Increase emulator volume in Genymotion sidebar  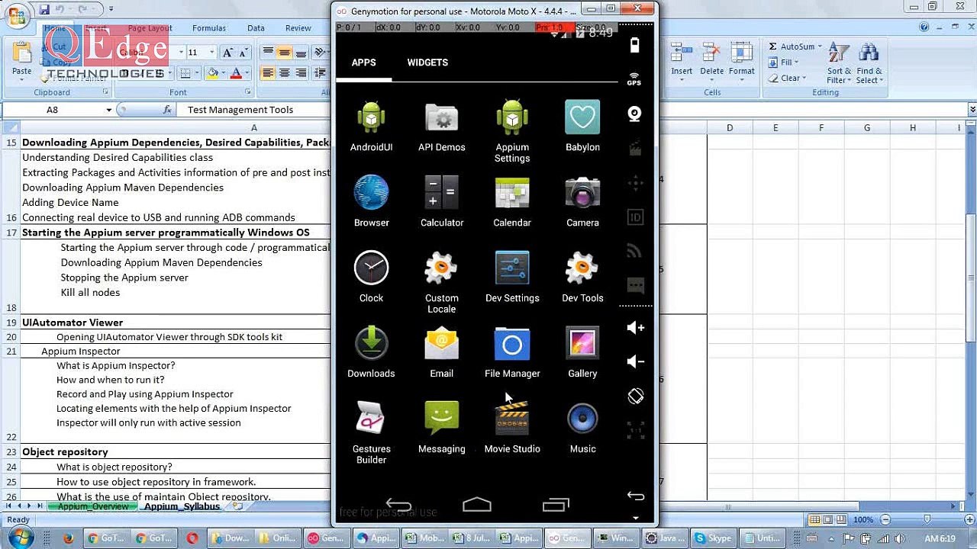635,327
